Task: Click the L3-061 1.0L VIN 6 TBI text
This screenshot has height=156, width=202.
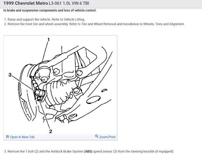Action: coord(69,3)
